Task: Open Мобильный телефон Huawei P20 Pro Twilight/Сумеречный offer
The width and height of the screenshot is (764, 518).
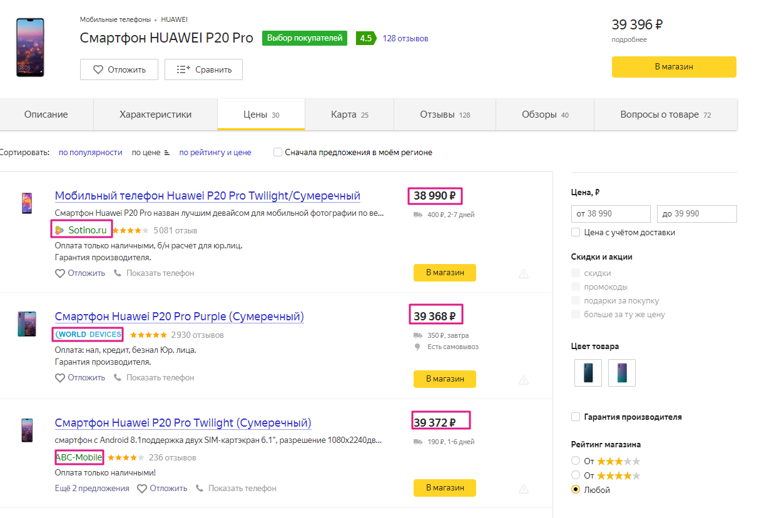Action: click(208, 196)
